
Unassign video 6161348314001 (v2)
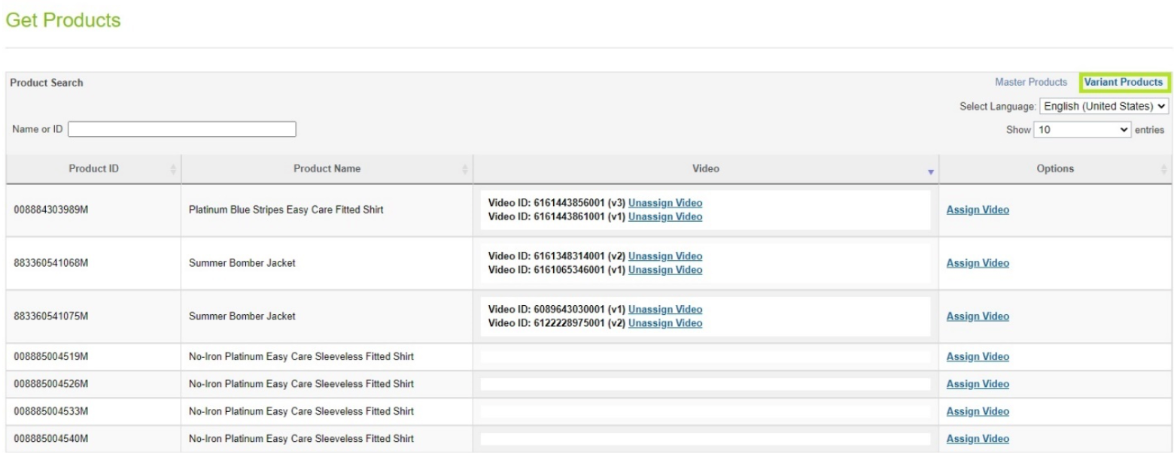coord(665,256)
